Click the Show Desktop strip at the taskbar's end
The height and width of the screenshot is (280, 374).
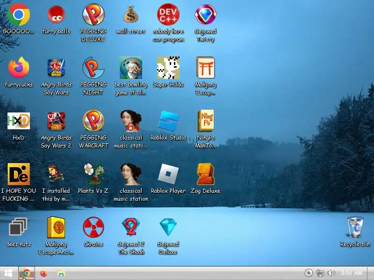[x=370, y=273]
